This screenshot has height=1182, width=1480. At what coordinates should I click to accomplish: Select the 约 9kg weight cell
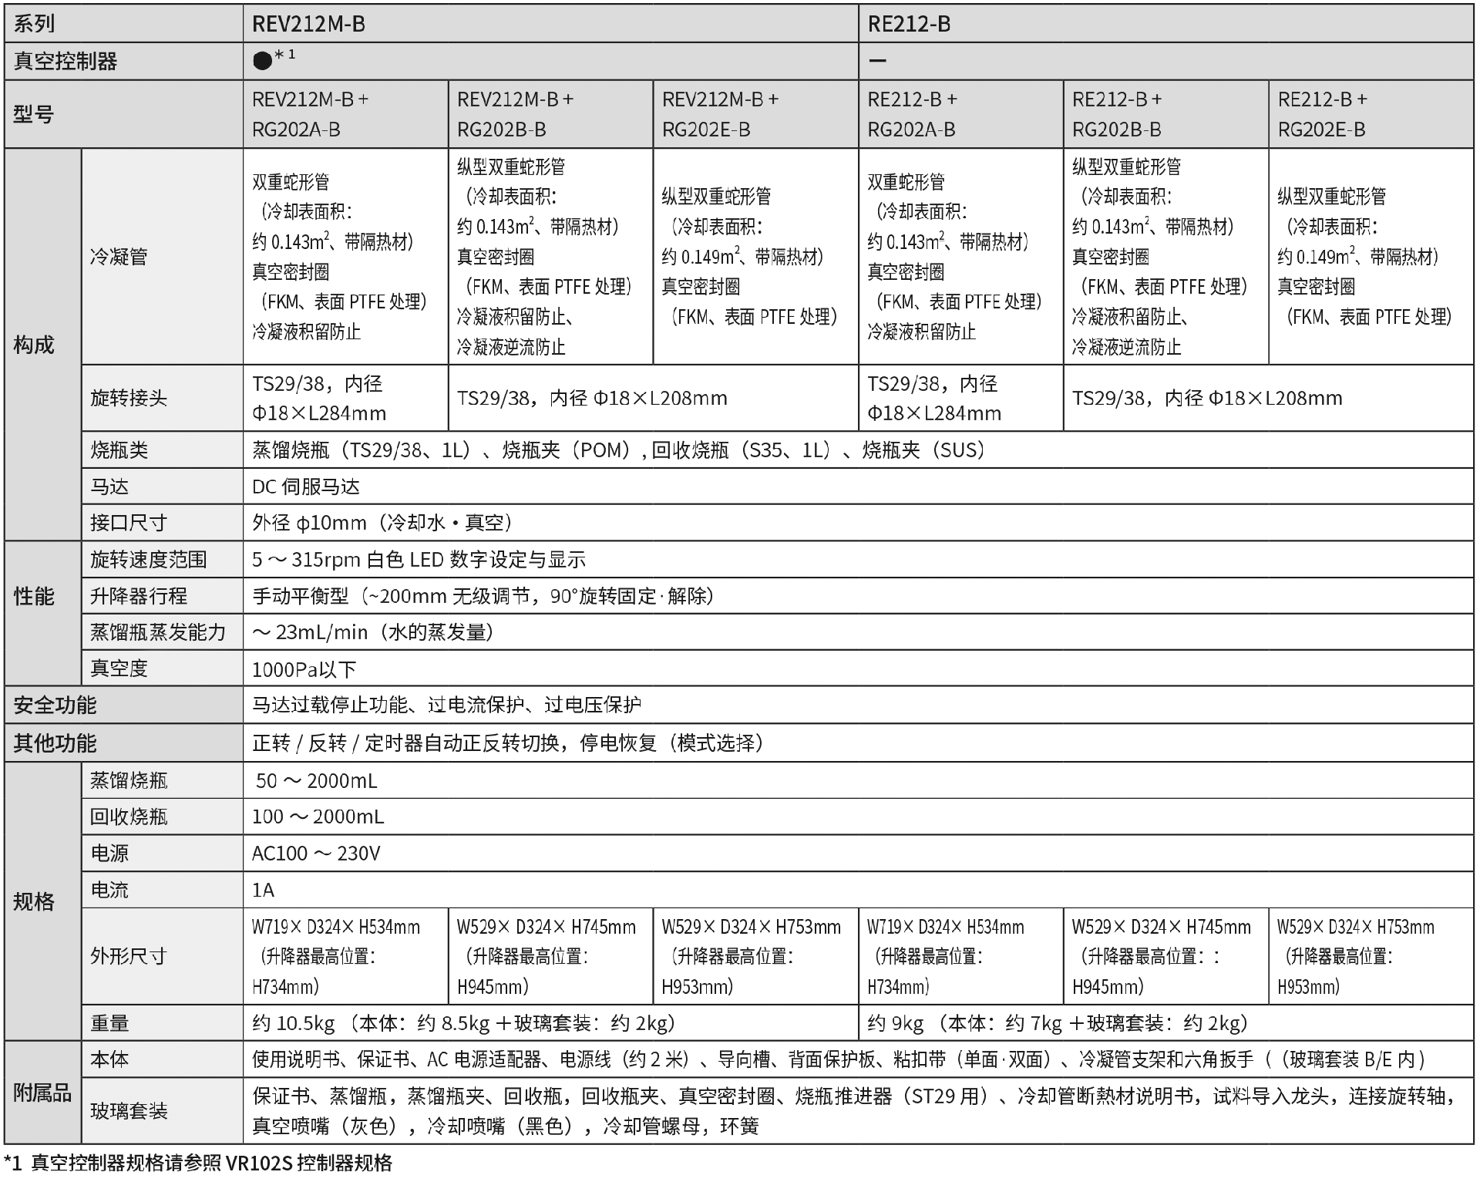[1165, 1023]
